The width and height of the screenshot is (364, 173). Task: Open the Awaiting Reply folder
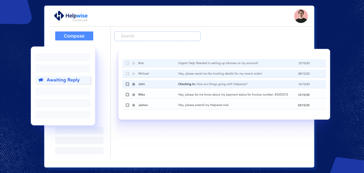coord(63,80)
